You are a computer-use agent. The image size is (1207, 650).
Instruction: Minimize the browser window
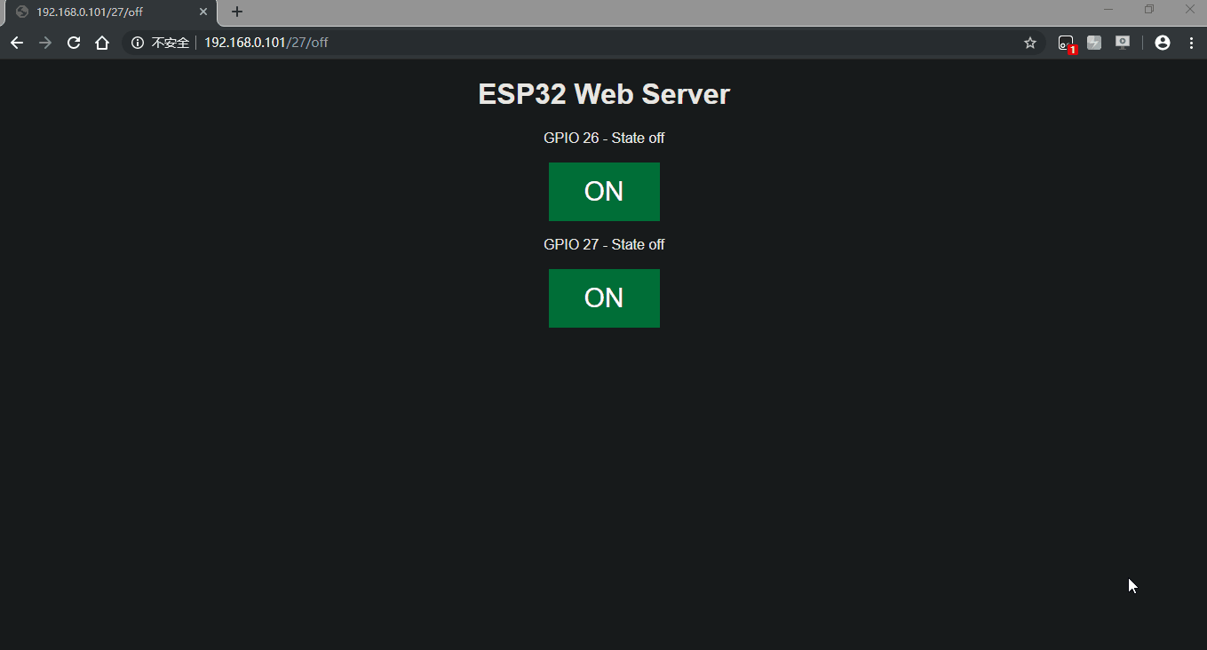click(x=1108, y=10)
